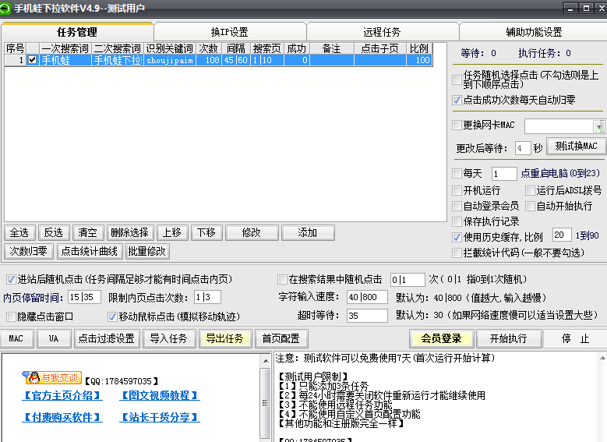
Task: Click the 超时等待 input field
Action: tap(368, 316)
